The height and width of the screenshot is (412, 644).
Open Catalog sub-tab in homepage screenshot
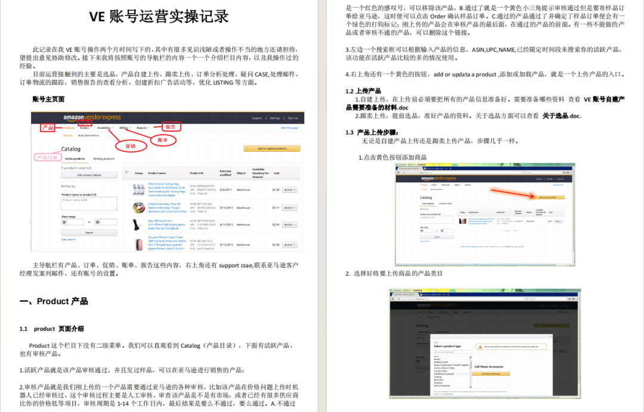pyautogui.click(x=67, y=135)
